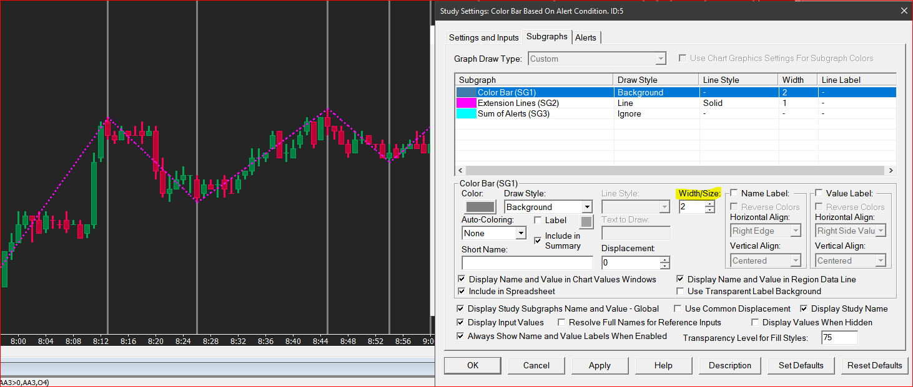Screen dimensions: 913x387
Task: Select the Extension Lines (SG2) subgraph row
Action: (x=676, y=103)
